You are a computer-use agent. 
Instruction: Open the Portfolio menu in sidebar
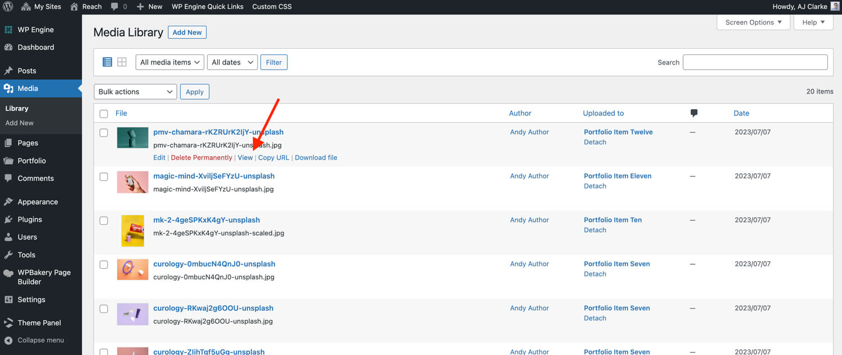pyautogui.click(x=31, y=161)
